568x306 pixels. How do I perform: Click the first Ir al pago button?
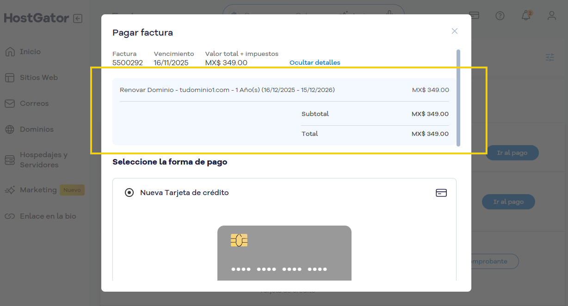coord(512,153)
